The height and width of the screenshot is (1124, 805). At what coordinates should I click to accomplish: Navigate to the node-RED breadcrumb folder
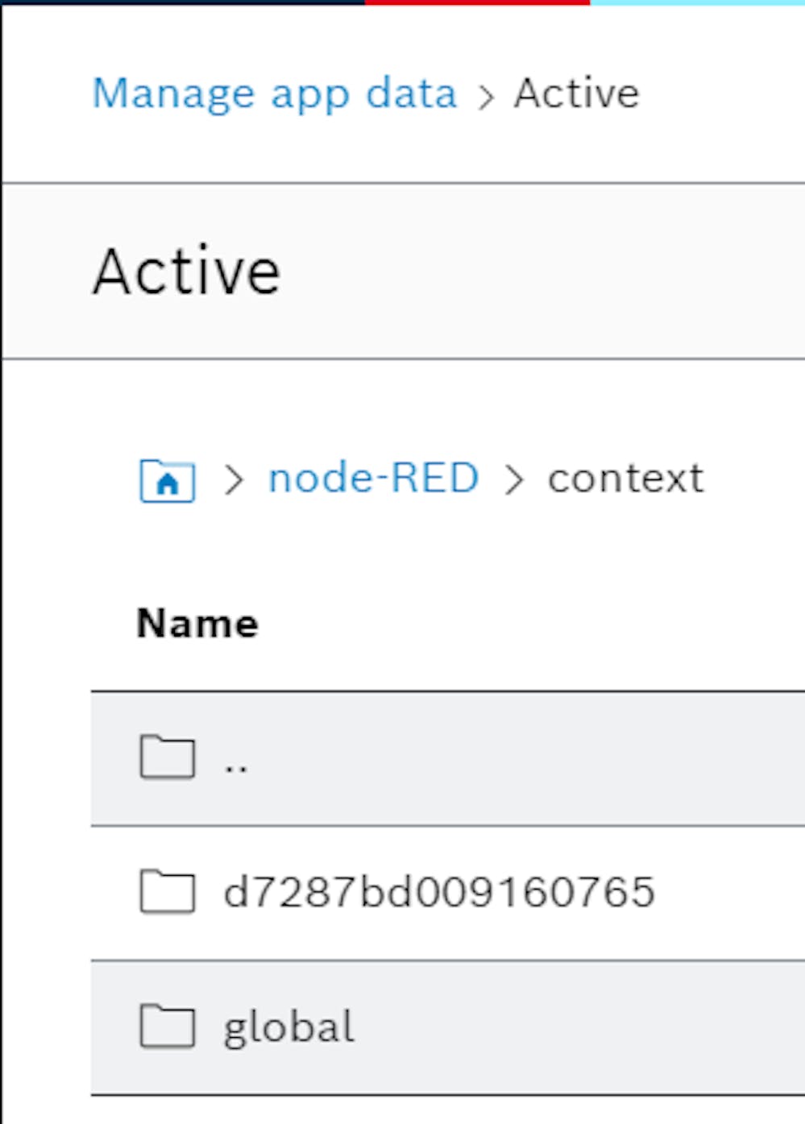coord(373,479)
